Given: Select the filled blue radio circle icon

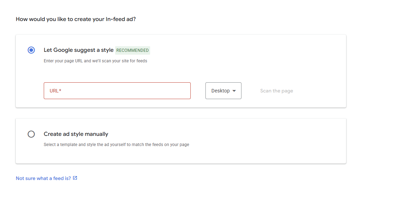Looking at the screenshot, I should 31,50.
